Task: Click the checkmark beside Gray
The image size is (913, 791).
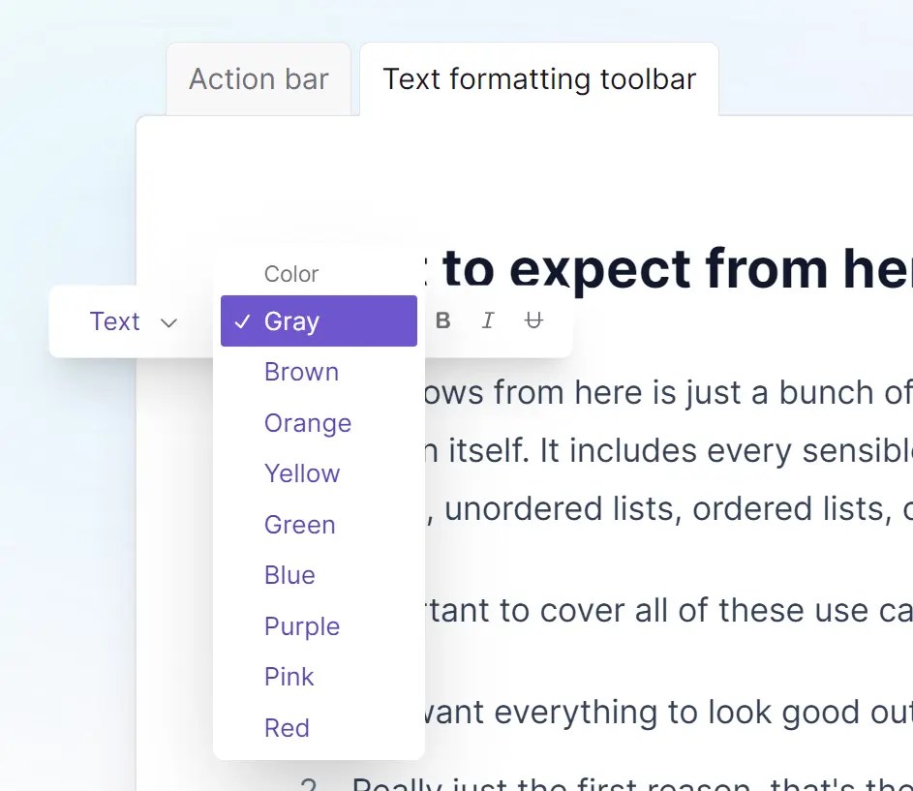Action: click(x=241, y=320)
